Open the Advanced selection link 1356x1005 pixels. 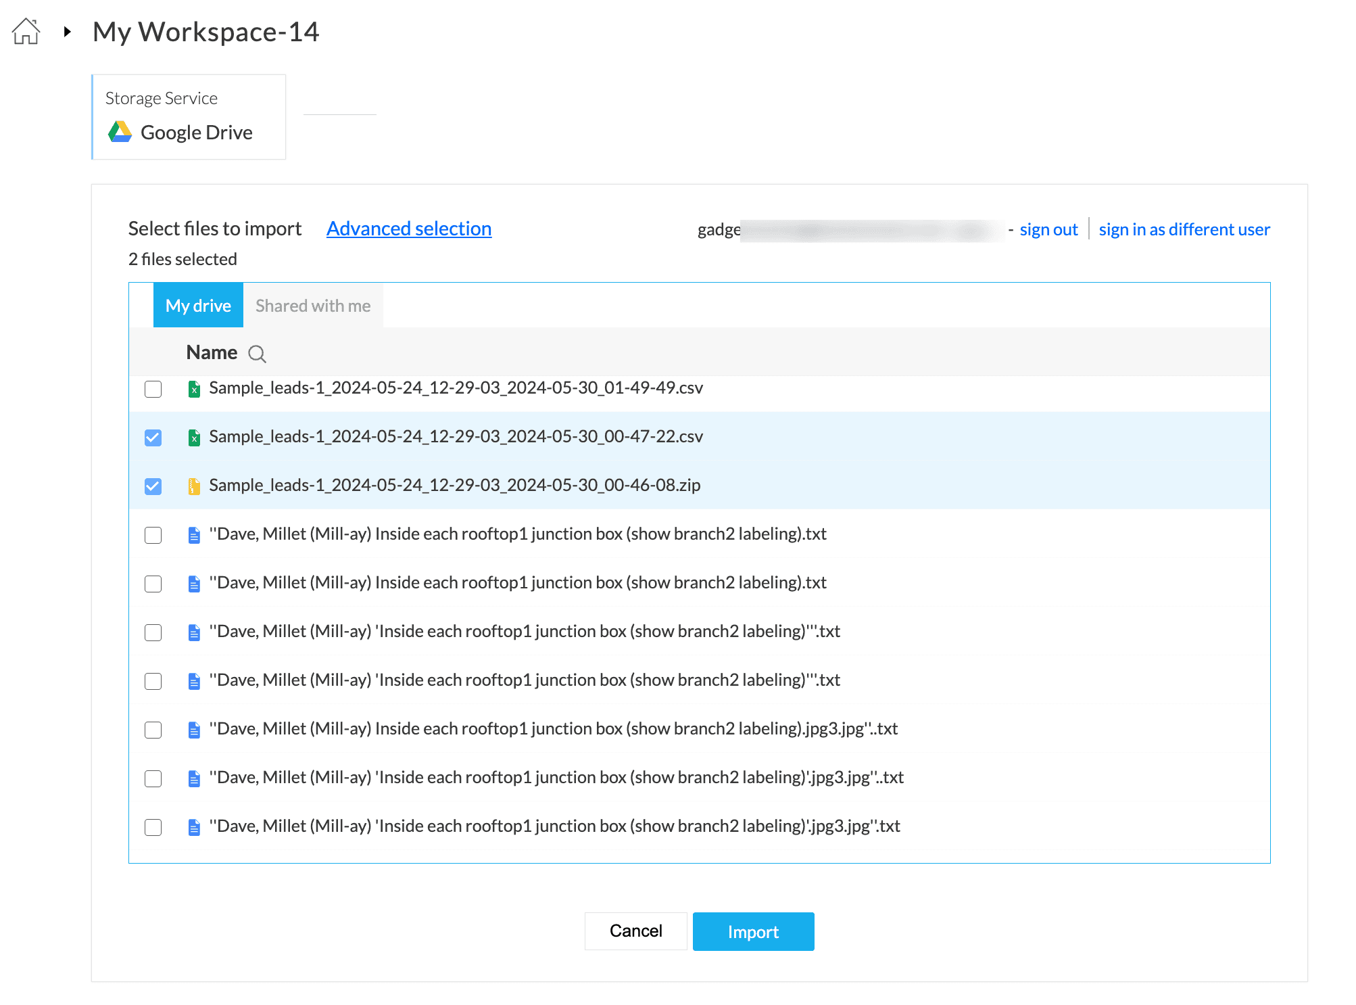click(409, 229)
